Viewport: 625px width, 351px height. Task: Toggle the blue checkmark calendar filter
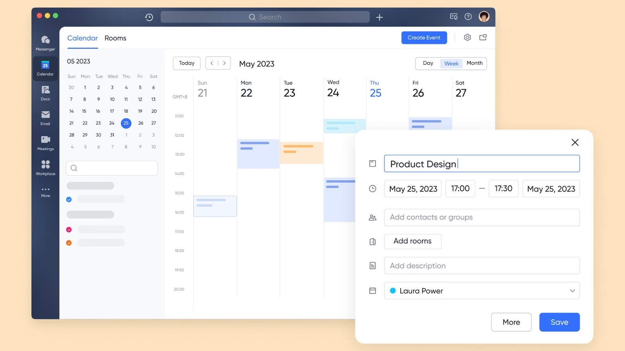click(x=69, y=199)
